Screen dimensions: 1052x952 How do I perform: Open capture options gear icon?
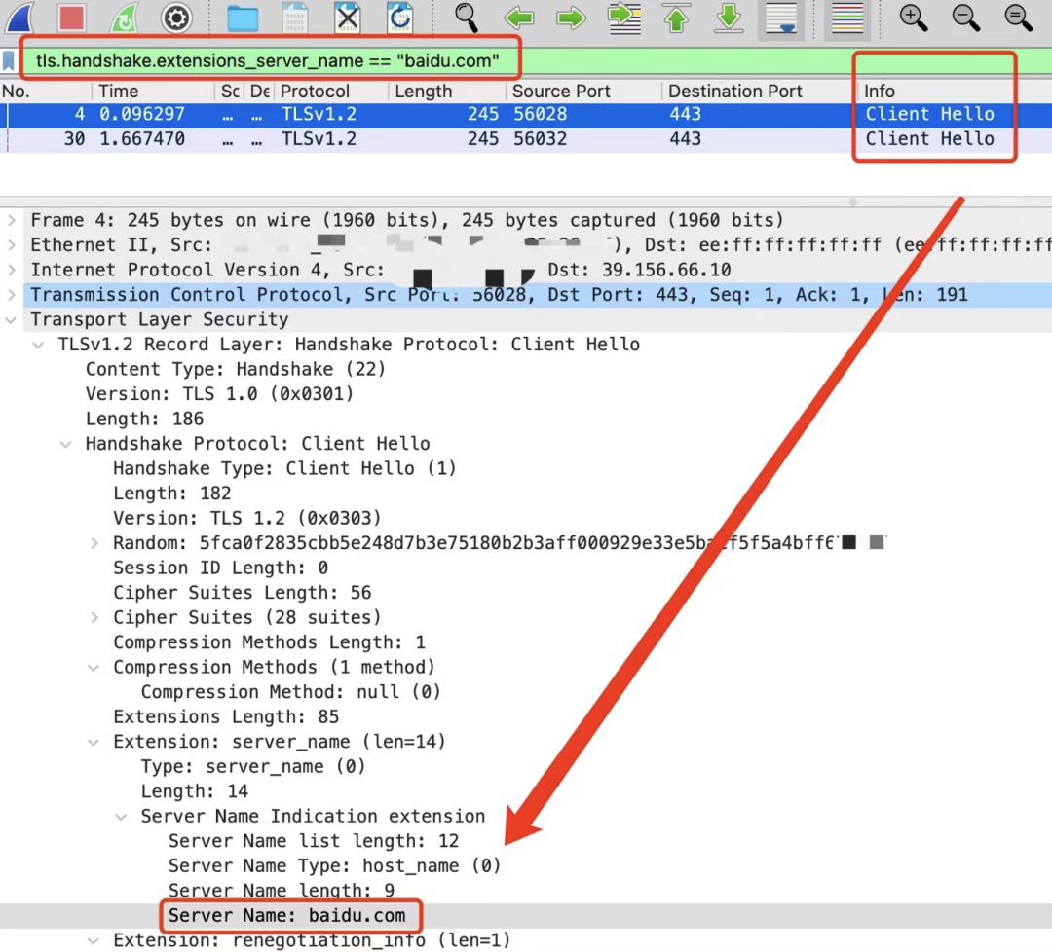click(176, 18)
